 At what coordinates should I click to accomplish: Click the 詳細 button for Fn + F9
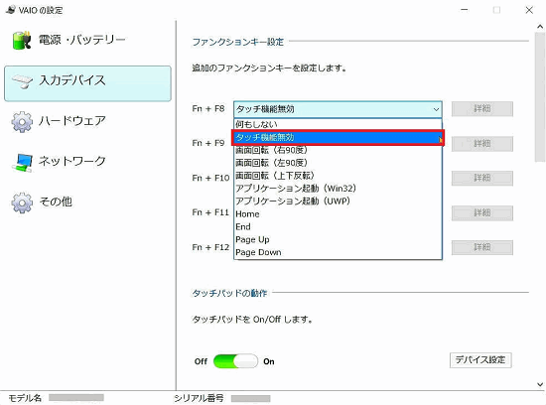(482, 144)
